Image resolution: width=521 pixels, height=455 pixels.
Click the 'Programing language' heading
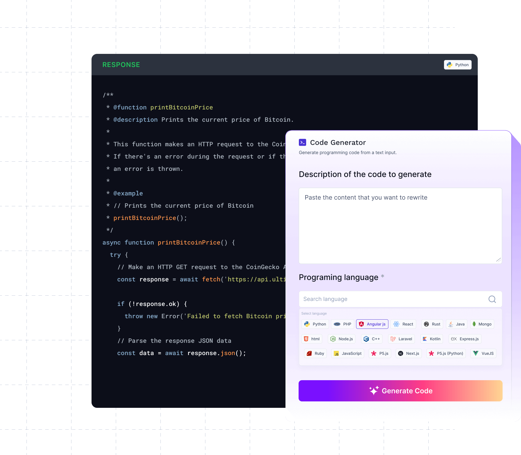coord(338,277)
